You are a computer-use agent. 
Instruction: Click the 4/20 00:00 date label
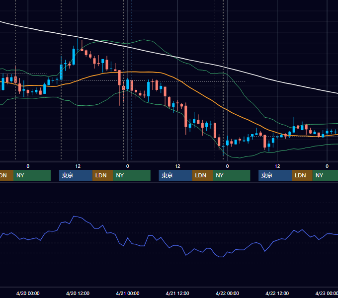click(28, 293)
